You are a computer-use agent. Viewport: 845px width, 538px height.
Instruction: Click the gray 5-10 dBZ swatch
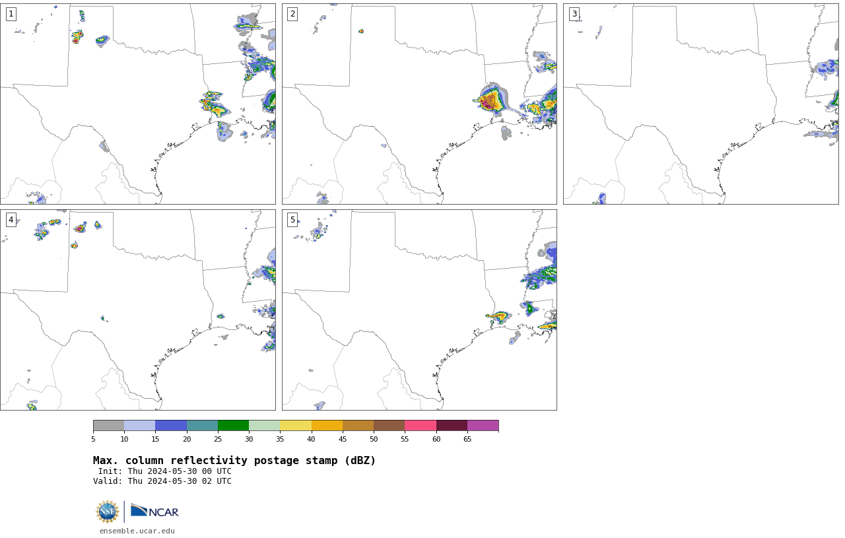109,425
